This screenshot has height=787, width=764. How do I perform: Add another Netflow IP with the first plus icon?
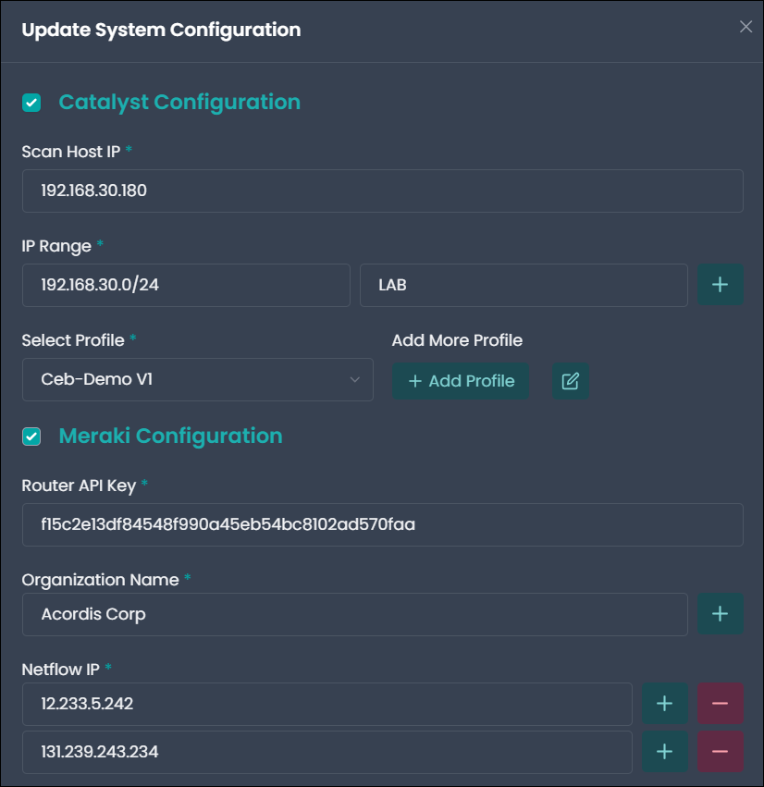pos(664,704)
